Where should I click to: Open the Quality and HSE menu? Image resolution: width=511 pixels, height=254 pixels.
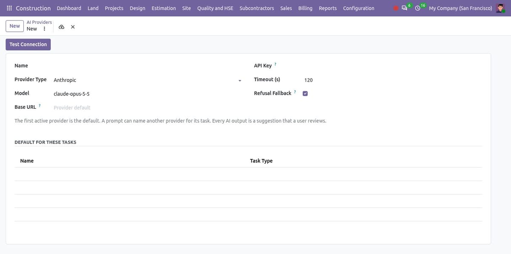[x=215, y=8]
